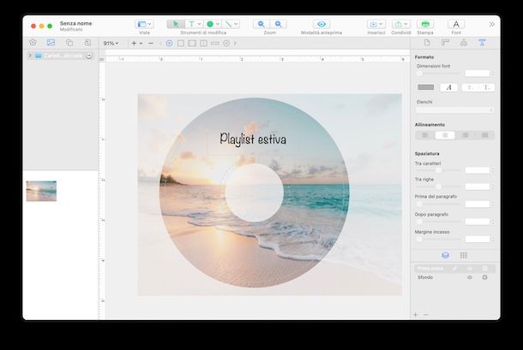Open the images source panel icon
The image size is (523, 350).
[x=51, y=42]
